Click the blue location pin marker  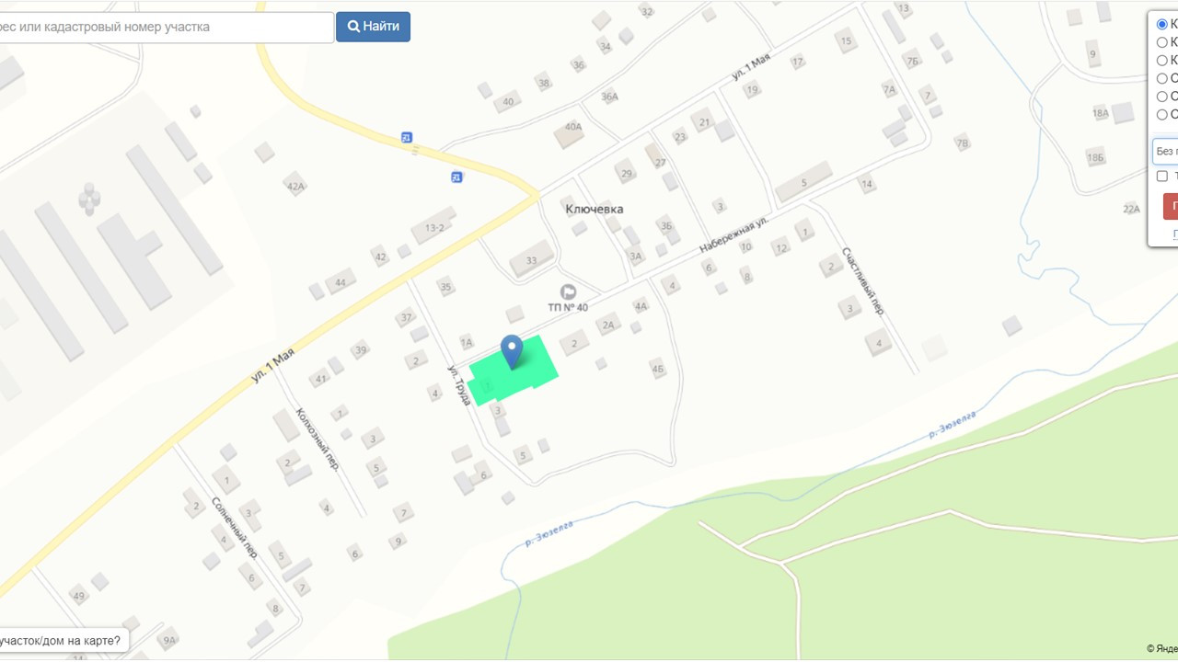coord(512,351)
